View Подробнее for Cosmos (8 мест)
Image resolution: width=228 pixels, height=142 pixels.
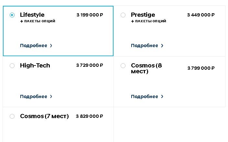point(145,96)
